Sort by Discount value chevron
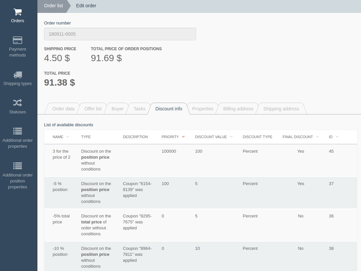Image resolution: width=361 pixels, height=271 pixels. [231, 136]
